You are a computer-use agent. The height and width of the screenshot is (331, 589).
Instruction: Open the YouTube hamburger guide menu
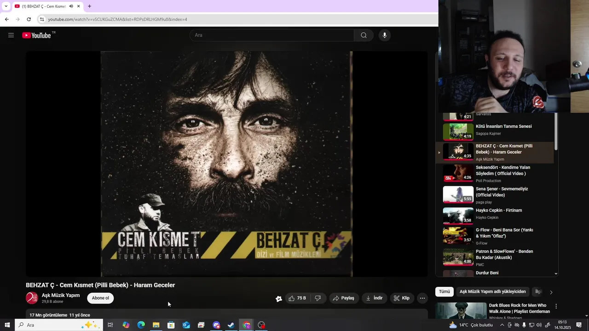tap(11, 35)
